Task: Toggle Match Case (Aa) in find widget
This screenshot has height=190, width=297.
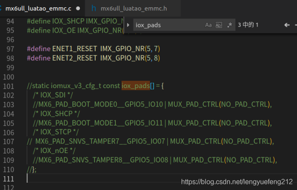Action: coord(208,25)
